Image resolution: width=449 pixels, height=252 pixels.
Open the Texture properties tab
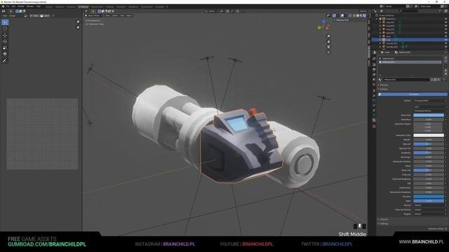(374, 126)
